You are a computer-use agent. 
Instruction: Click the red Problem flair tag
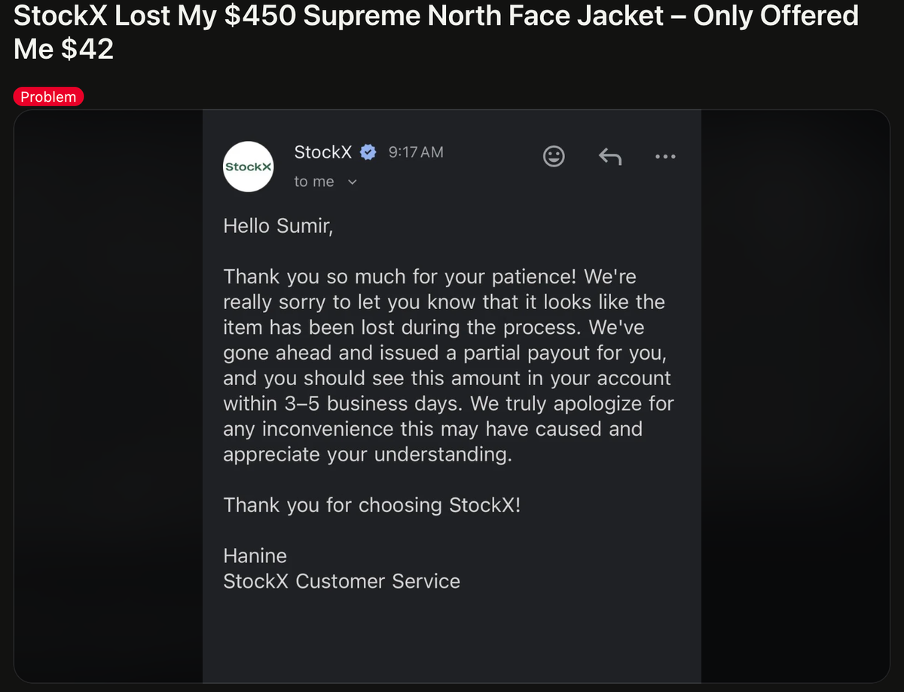click(48, 96)
